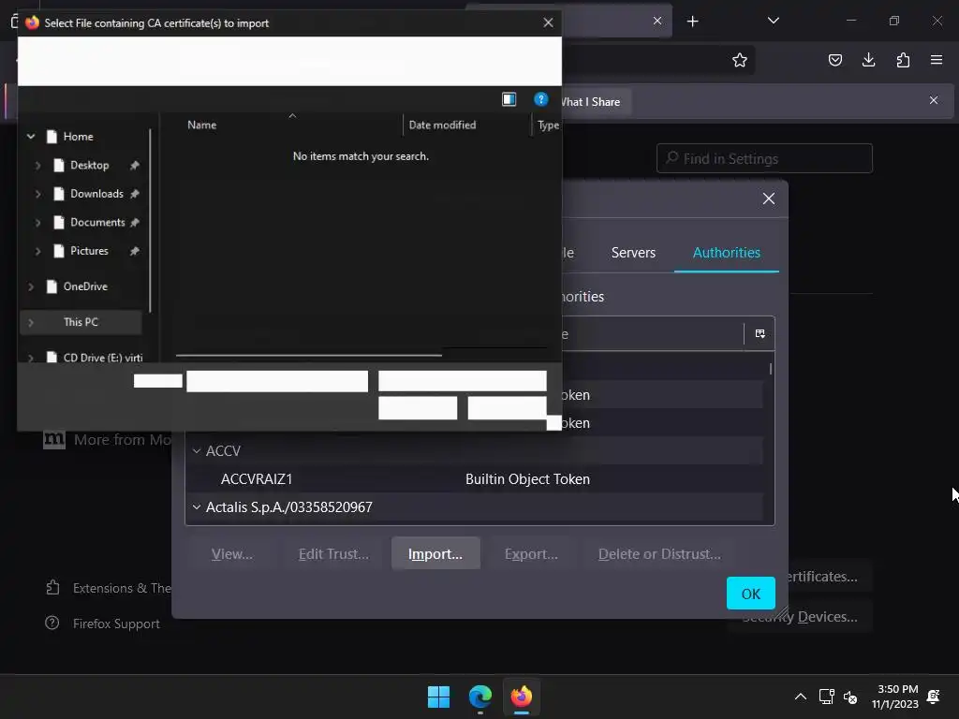The width and height of the screenshot is (959, 719).
Task: Click the preview pane icon in file dialog
Action: pyautogui.click(x=509, y=99)
